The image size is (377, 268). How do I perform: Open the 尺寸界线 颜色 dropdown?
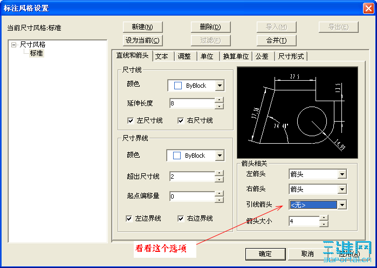pos(220,156)
